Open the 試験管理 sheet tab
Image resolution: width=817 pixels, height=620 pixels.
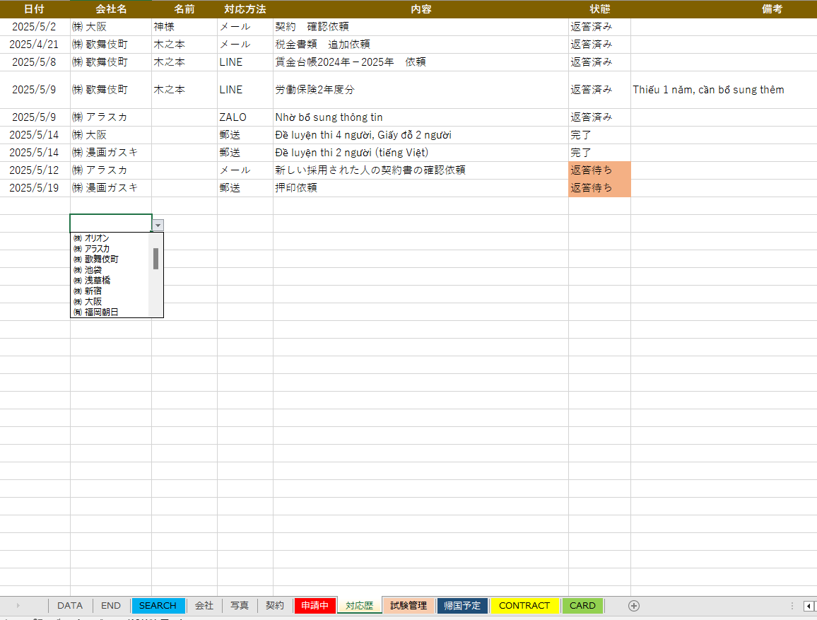tap(408, 606)
